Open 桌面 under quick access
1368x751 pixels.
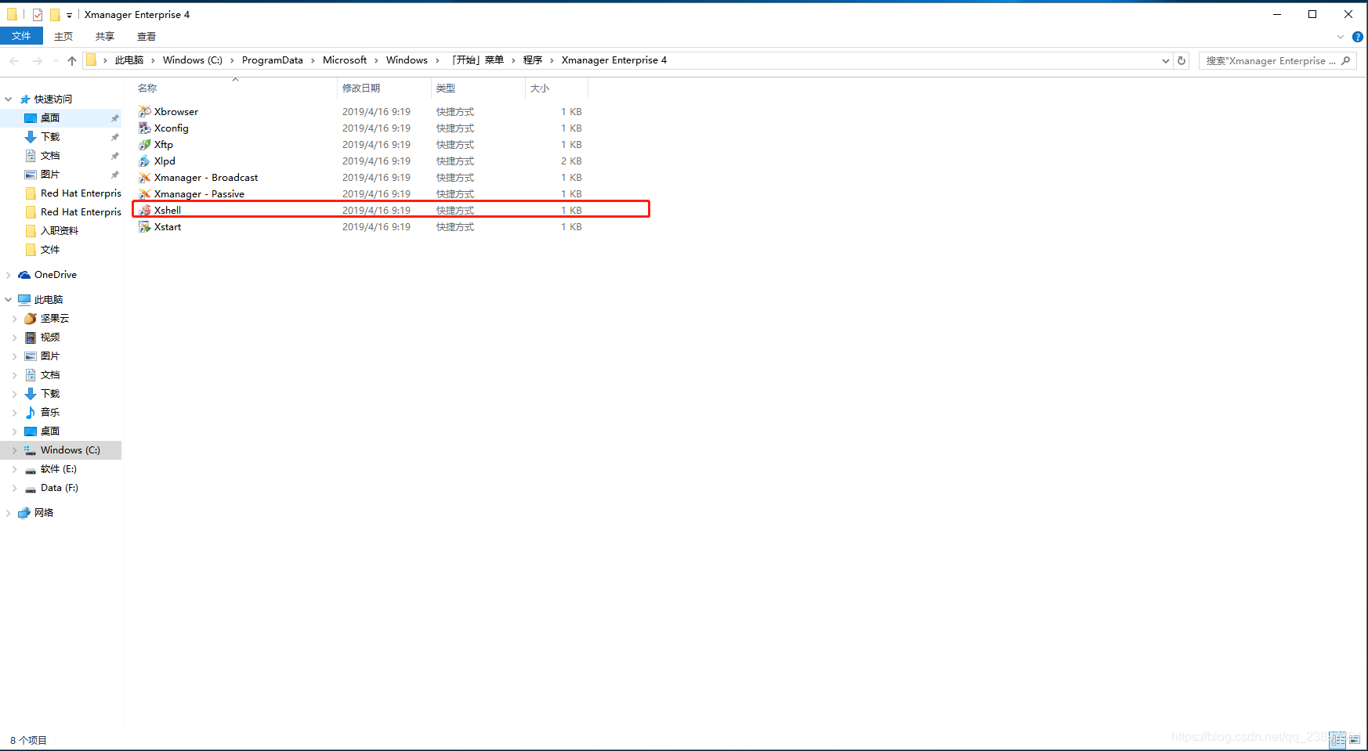point(49,118)
